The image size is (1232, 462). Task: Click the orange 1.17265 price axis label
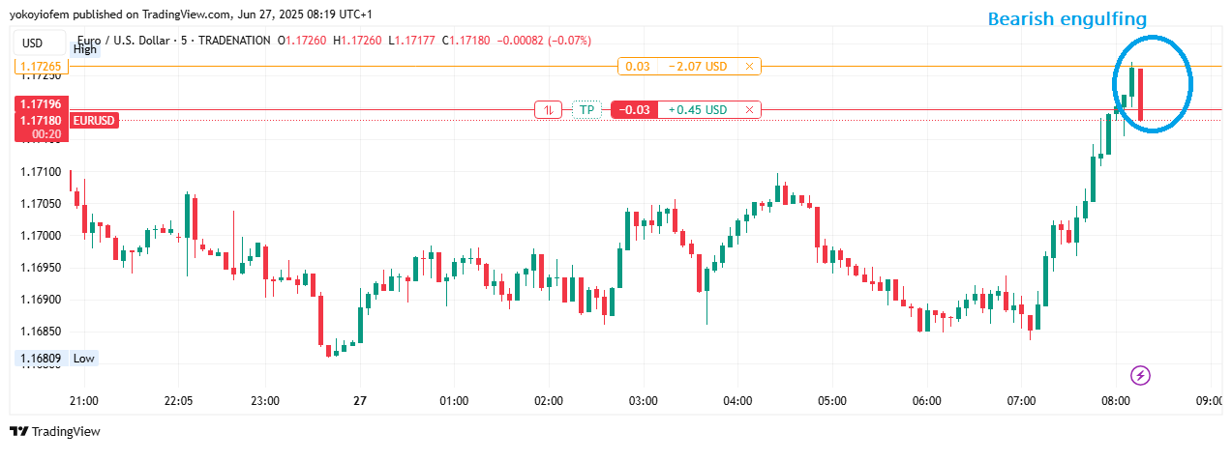point(40,67)
